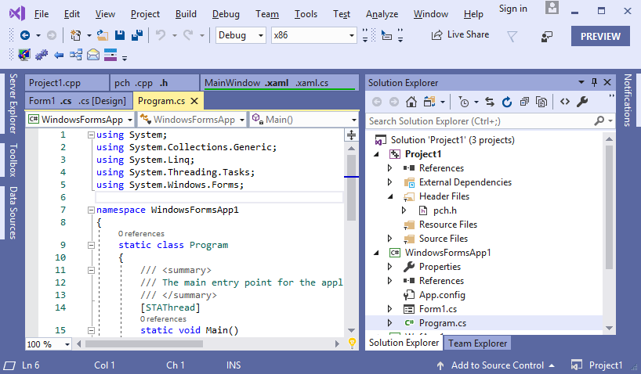Expand the References node under Project1
Screen dimensions: 641x374
[390, 168]
